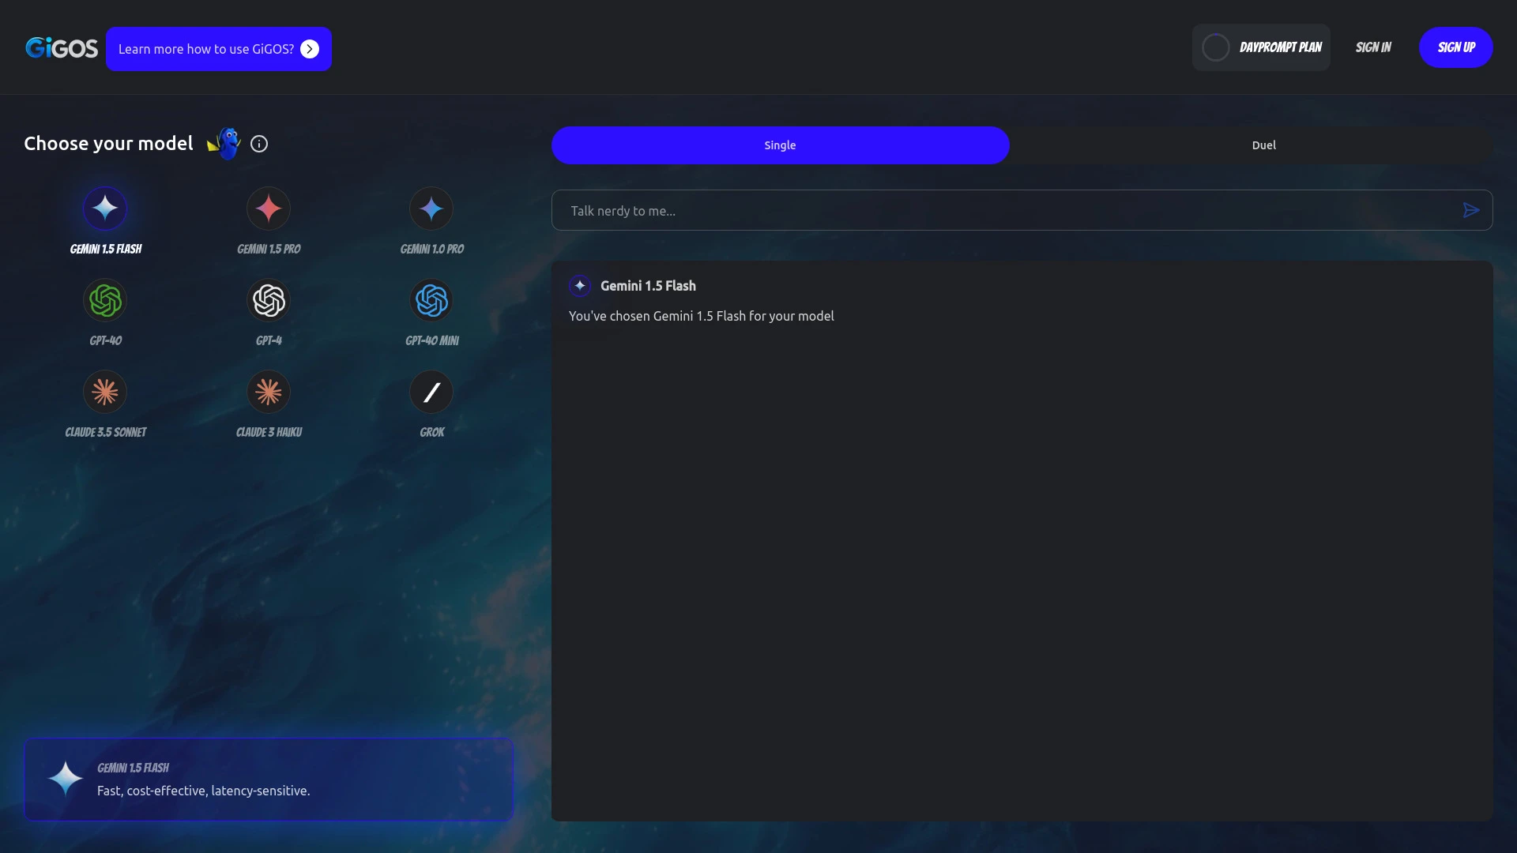Click the SIGN IN link
The height and width of the screenshot is (853, 1517).
(1373, 47)
